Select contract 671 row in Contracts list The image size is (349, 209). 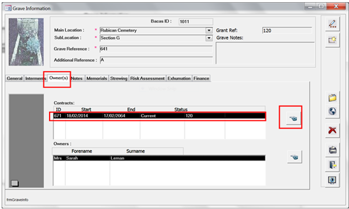[159, 116]
